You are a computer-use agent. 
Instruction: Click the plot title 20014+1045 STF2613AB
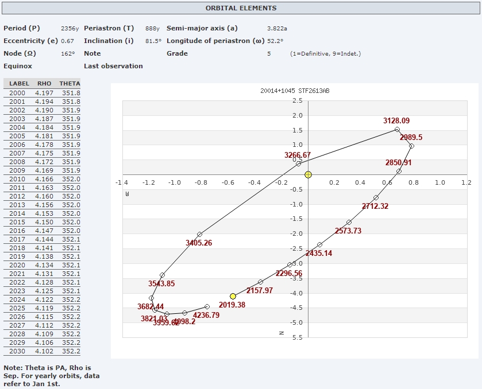(x=295, y=91)
